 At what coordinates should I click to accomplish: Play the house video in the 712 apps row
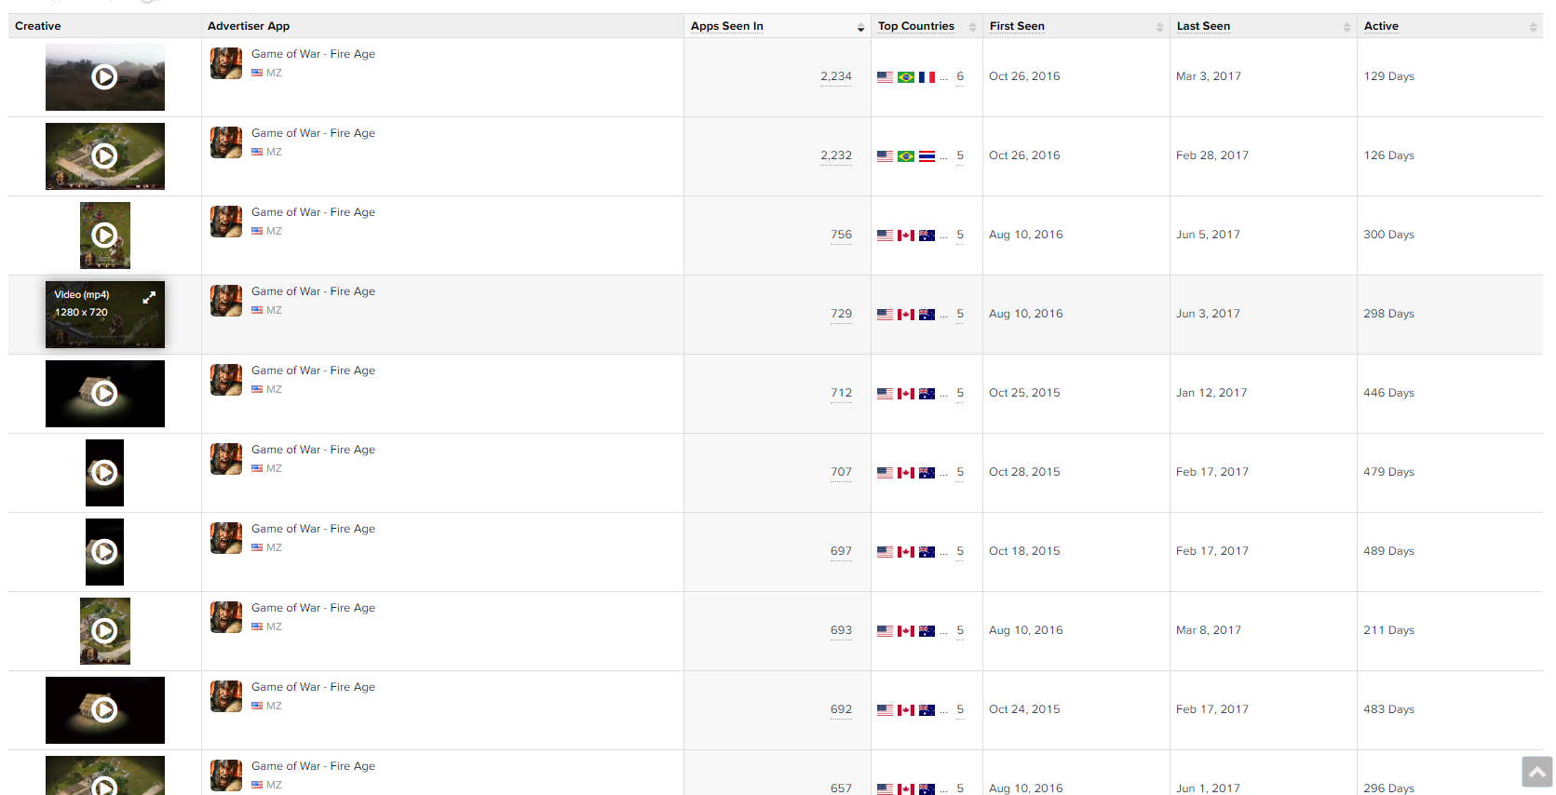pyautogui.click(x=104, y=394)
